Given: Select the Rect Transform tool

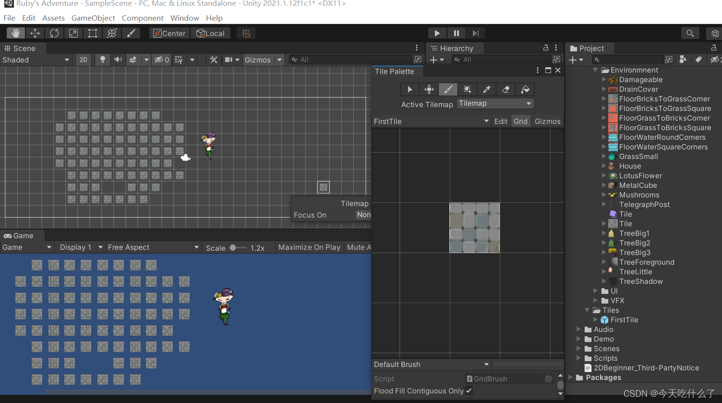Looking at the screenshot, I should tap(92, 33).
